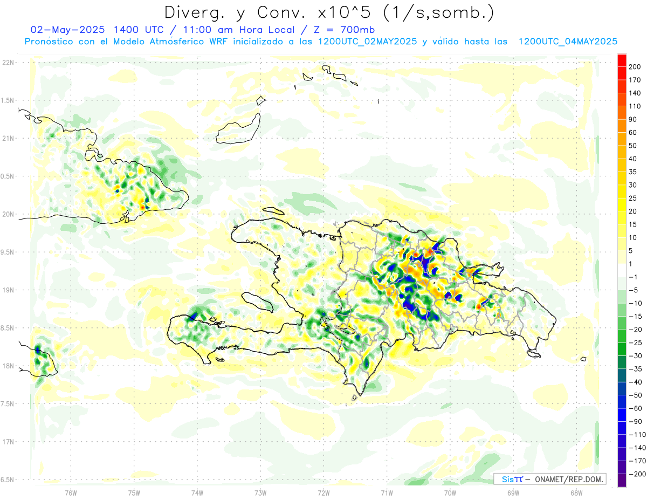Image resolution: width=647 pixels, height=500 pixels.
Task: Click longitude label "70W"
Action: tap(450, 492)
